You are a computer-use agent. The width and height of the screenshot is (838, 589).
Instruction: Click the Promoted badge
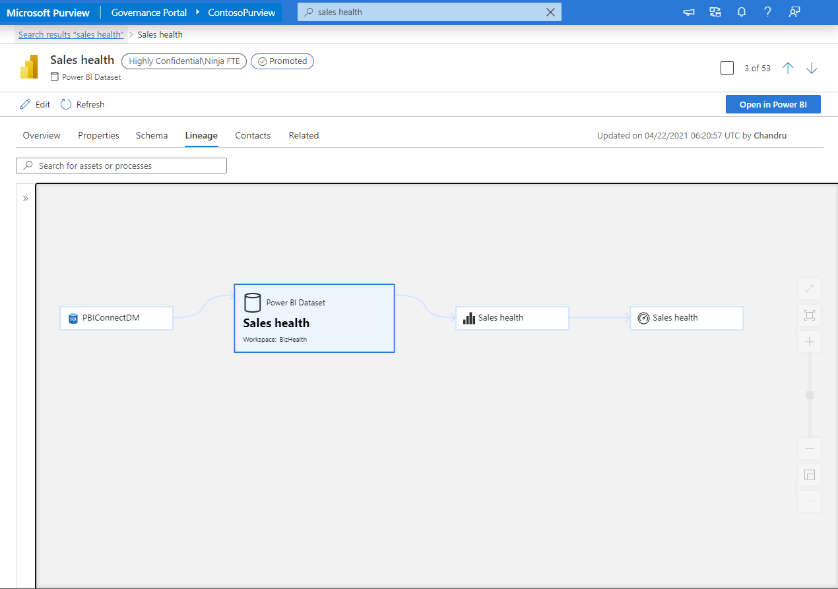click(282, 61)
